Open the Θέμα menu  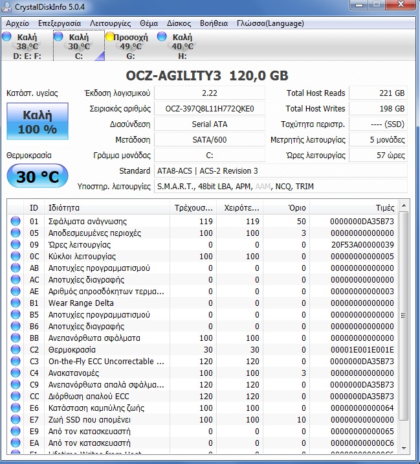pos(149,23)
